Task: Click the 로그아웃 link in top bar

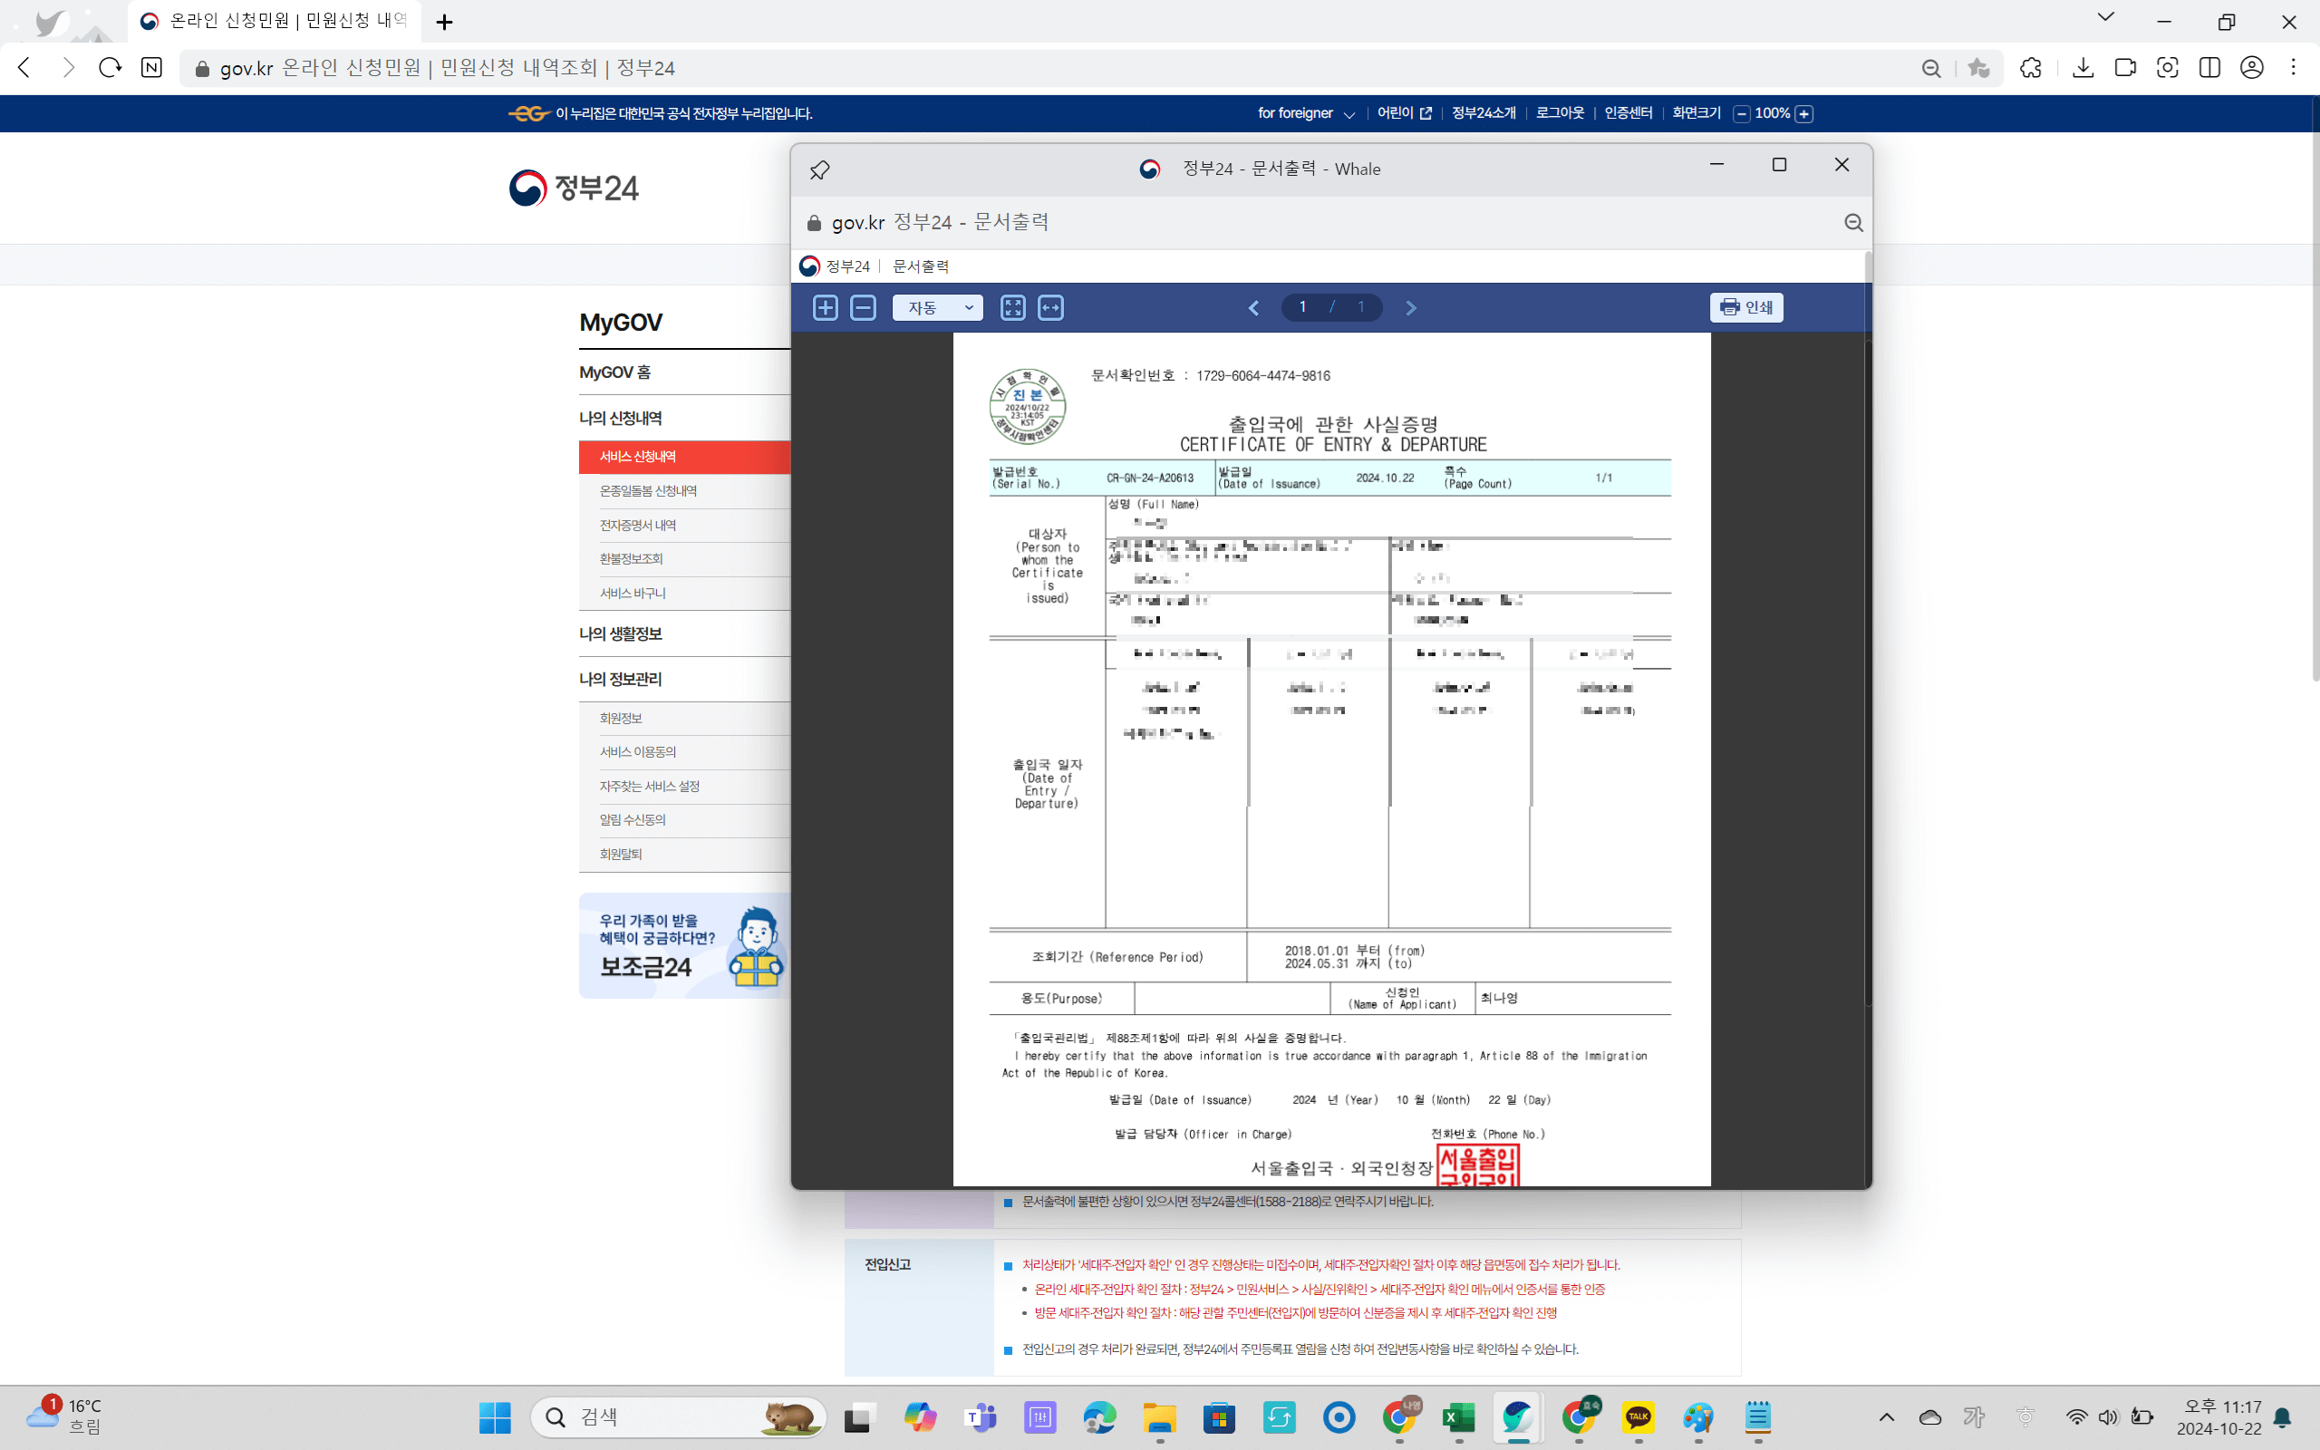Action: [x=1560, y=113]
